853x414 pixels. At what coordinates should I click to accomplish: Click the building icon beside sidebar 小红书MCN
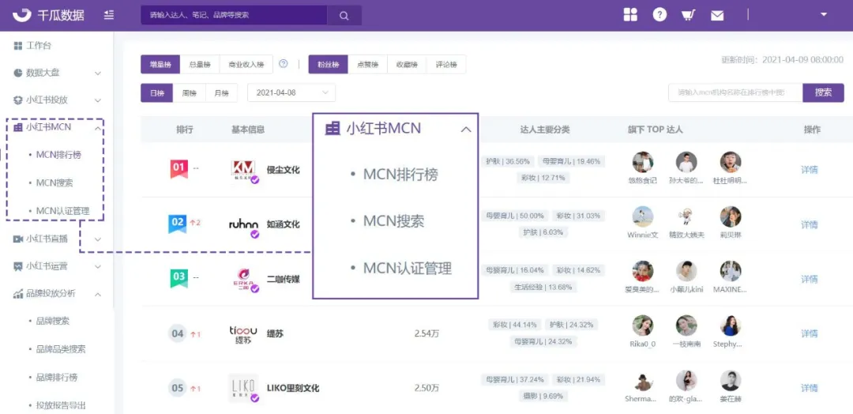pyautogui.click(x=18, y=128)
